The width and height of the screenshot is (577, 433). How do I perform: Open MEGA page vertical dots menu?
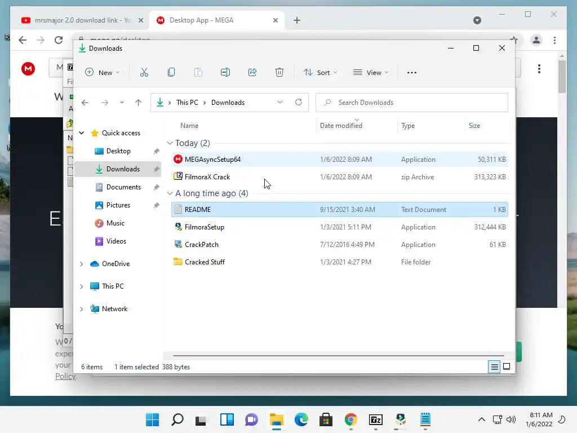coord(539,69)
